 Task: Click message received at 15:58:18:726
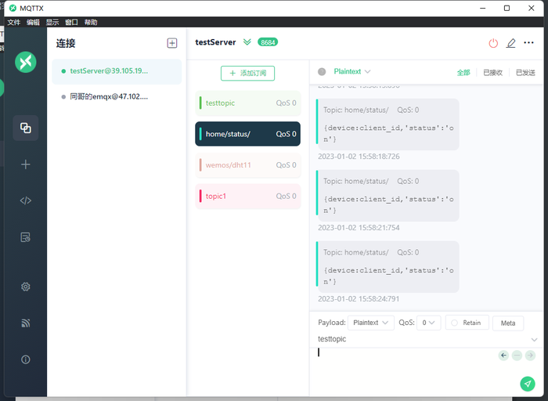(x=388, y=125)
